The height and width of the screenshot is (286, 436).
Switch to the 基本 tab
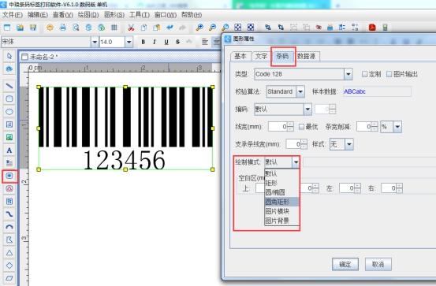[240, 56]
